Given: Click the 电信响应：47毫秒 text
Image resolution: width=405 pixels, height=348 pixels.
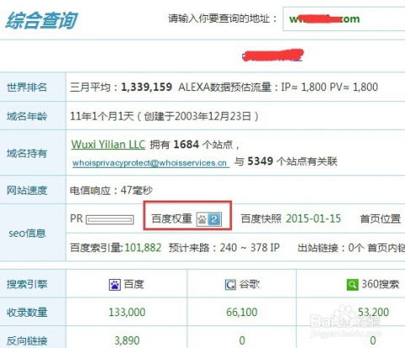Looking at the screenshot, I should tap(111, 190).
